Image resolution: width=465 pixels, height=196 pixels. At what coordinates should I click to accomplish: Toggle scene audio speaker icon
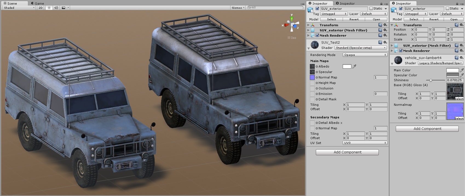[56, 8]
